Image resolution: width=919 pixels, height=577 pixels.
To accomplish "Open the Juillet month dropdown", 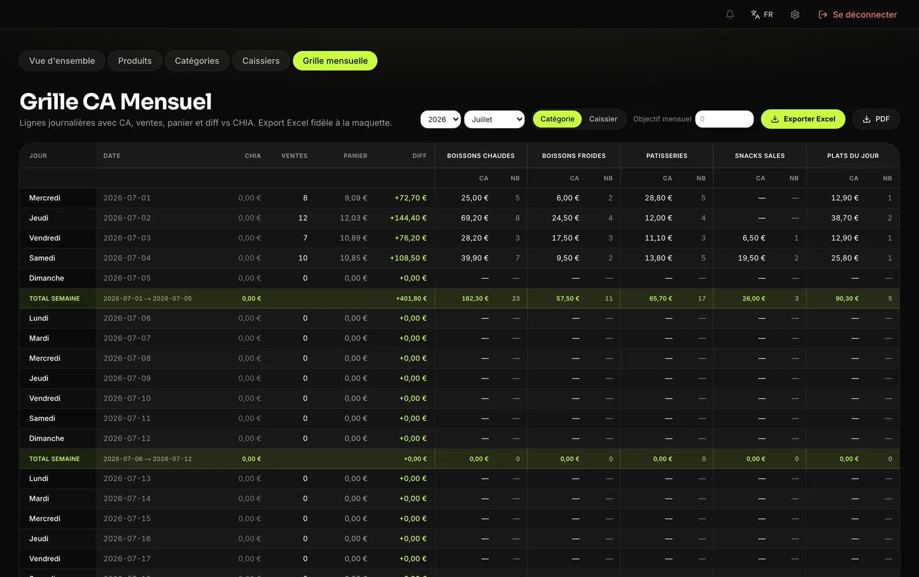I will 494,119.
